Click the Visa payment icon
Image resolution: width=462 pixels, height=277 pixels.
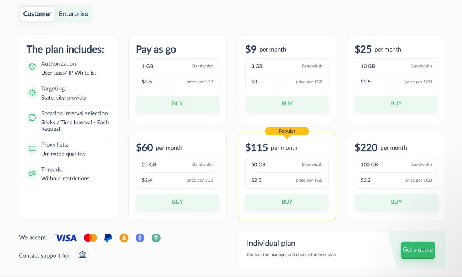(x=66, y=238)
